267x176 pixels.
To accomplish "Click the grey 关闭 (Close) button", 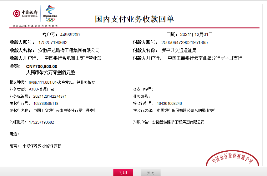I will (x=150, y=173).
